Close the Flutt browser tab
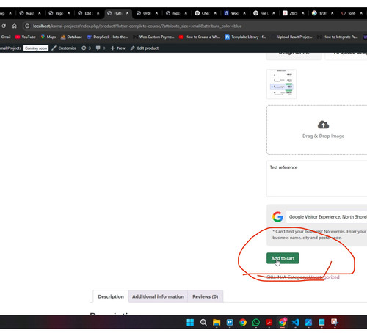The width and height of the screenshot is (367, 333). (127, 13)
